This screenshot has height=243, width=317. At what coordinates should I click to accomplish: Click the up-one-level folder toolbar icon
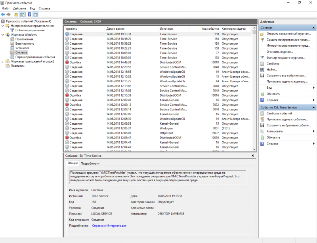pos(16,15)
